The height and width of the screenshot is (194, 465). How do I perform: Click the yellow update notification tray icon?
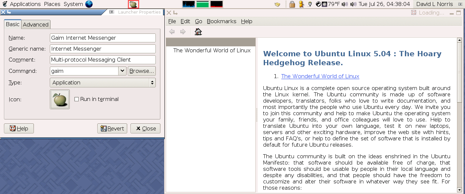(x=278, y=4)
